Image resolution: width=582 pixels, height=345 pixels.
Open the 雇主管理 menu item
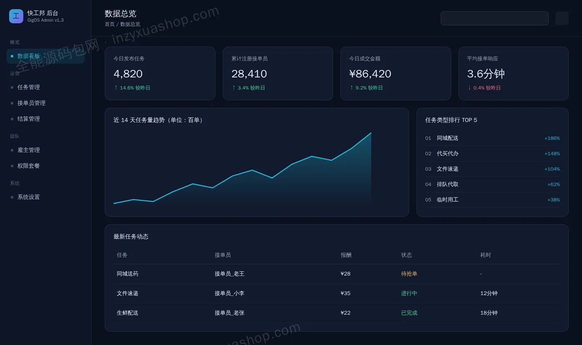(x=46, y=150)
